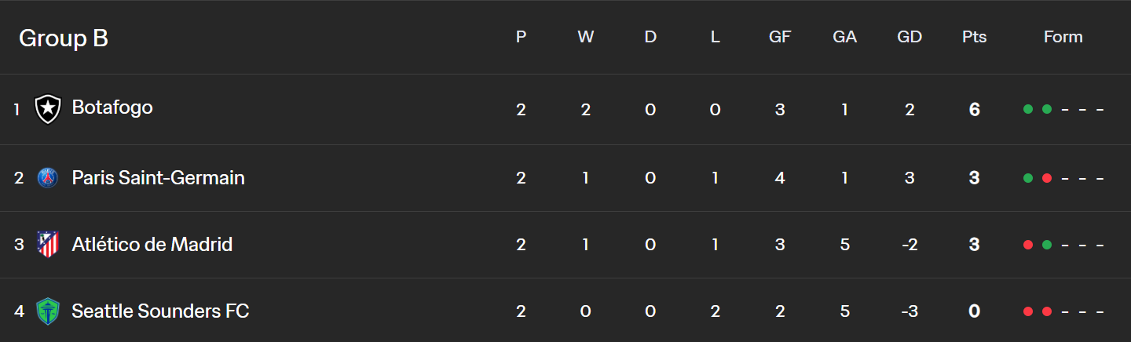1131x342 pixels.
Task: Click the Atlético de Madrid crest icon
Action: (x=48, y=244)
